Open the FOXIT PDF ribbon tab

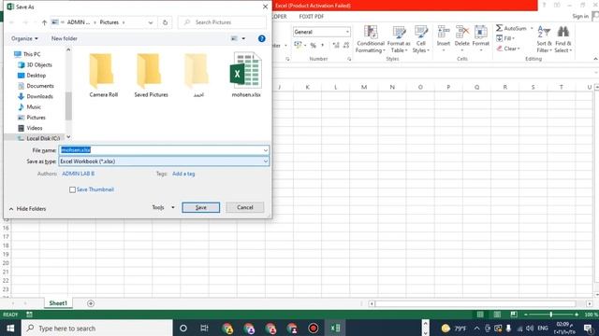pos(312,17)
